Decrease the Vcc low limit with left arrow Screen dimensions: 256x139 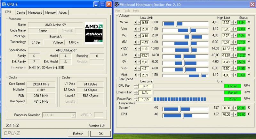pyautogui.click(x=135, y=29)
